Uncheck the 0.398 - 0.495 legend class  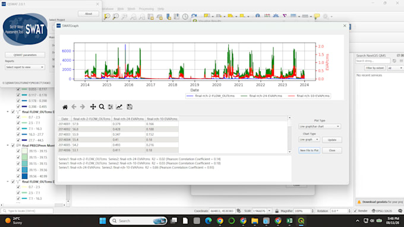[18, 107]
